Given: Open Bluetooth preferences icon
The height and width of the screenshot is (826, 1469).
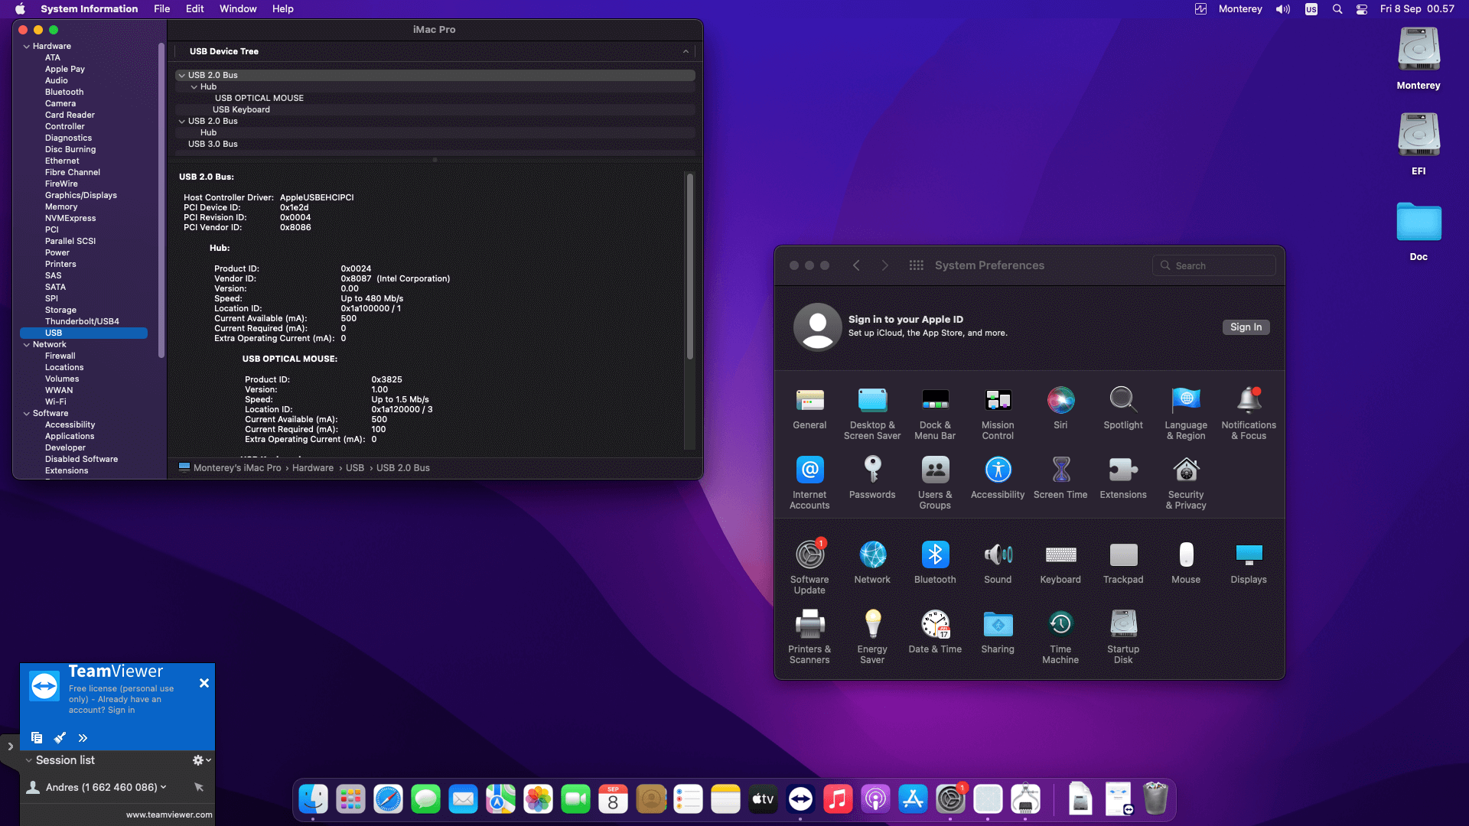Looking at the screenshot, I should click(935, 554).
